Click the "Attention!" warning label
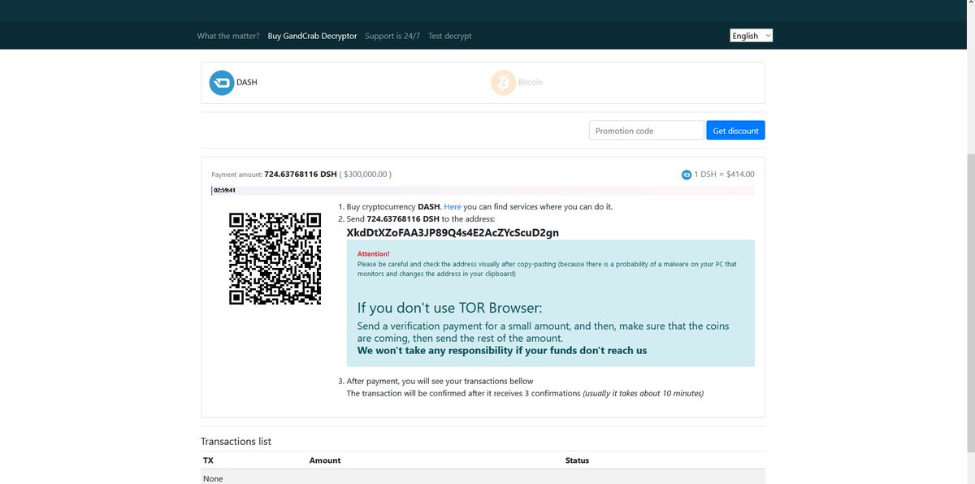Screen dimensions: 975x484 (x=373, y=254)
